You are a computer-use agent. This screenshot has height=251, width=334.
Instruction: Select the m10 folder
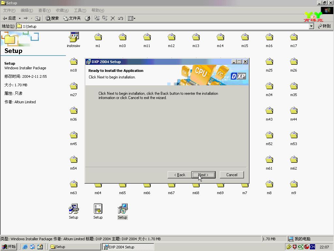point(123,40)
